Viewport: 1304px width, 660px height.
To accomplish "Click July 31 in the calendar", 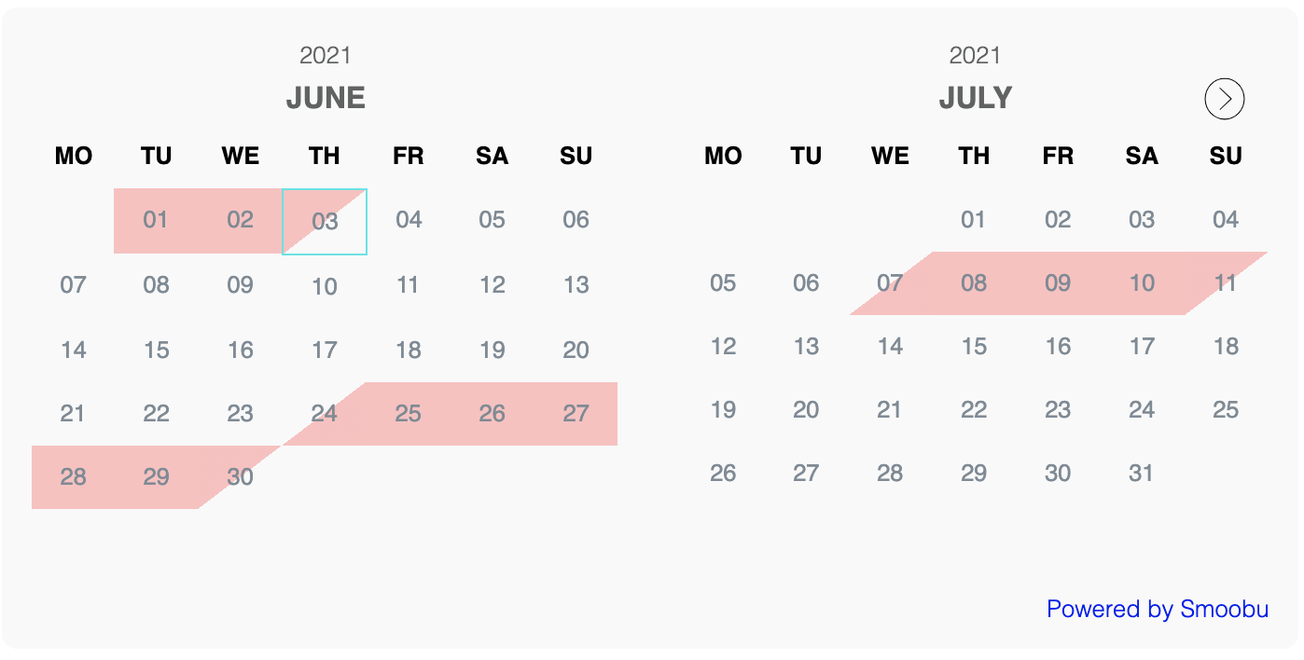I will click(x=1142, y=474).
